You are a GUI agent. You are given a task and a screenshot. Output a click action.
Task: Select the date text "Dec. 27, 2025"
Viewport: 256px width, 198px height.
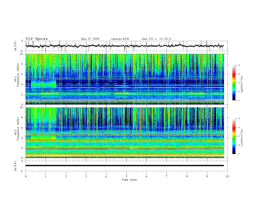pos(90,39)
